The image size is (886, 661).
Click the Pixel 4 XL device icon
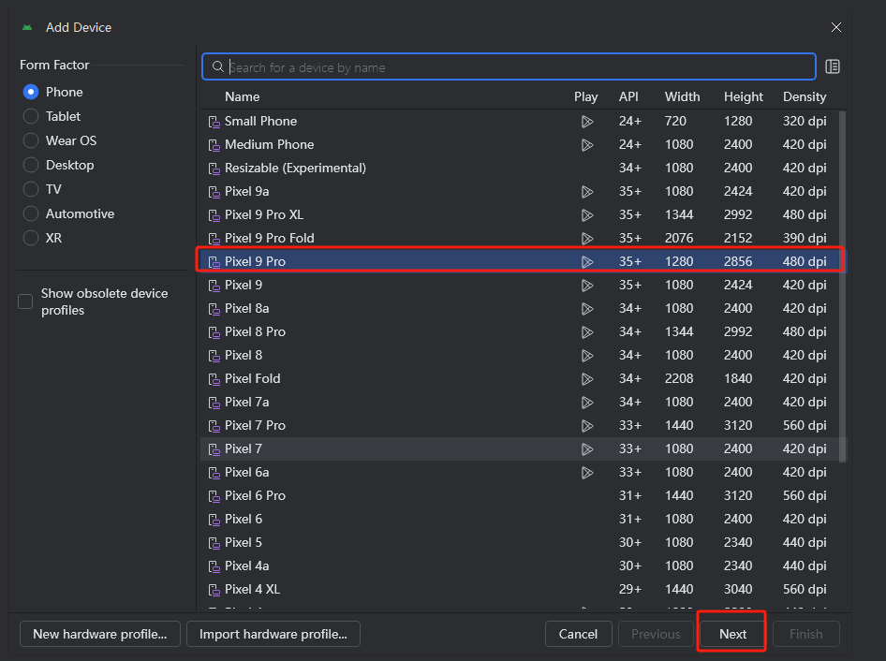[214, 590]
